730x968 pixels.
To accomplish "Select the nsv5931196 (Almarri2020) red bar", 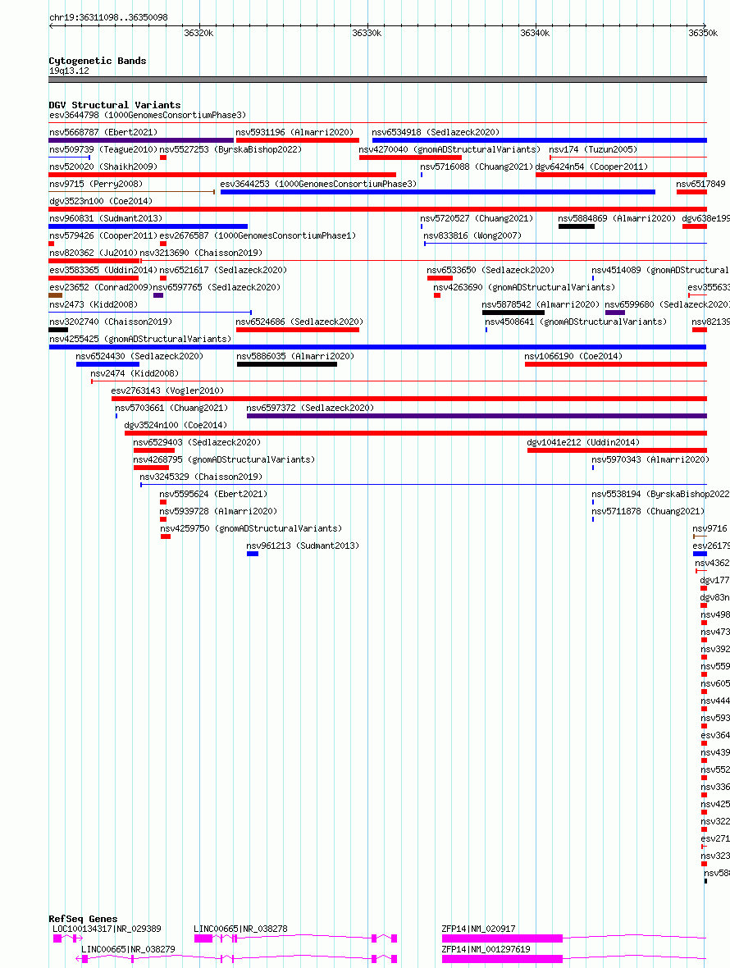I will pos(298,140).
